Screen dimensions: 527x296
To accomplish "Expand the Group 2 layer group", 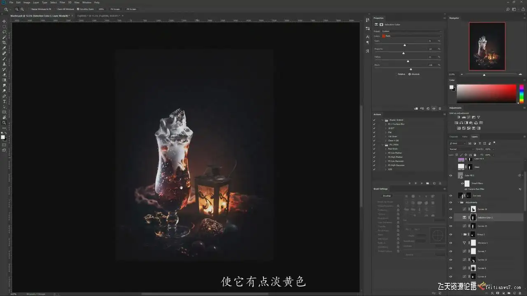I will pos(462,234).
